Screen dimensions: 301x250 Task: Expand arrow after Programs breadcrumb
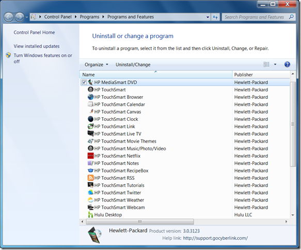click(103, 17)
